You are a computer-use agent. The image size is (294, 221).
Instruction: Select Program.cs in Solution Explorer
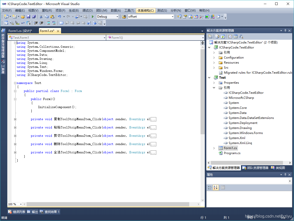[x=232, y=153]
